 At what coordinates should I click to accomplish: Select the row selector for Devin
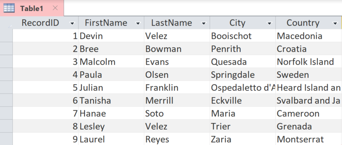pyautogui.click(x=6, y=36)
